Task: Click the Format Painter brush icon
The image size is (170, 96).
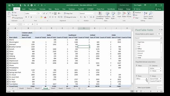Action: pyautogui.click(x=13, y=18)
